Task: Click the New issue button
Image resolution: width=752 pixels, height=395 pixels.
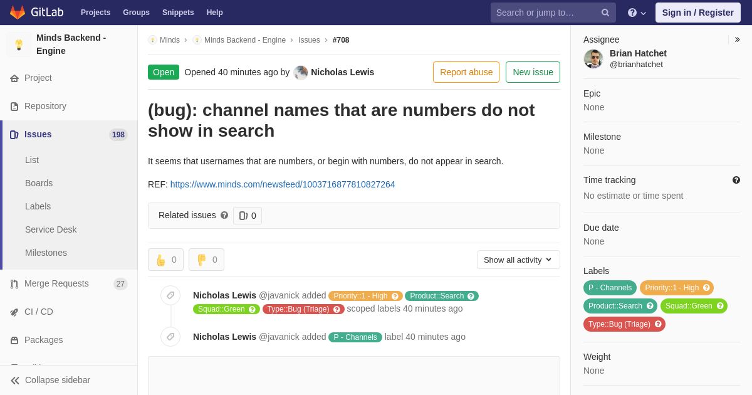Action: (x=533, y=72)
